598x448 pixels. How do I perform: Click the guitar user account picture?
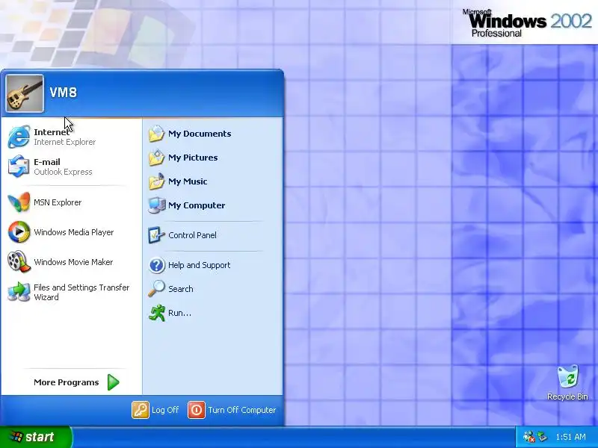25,93
